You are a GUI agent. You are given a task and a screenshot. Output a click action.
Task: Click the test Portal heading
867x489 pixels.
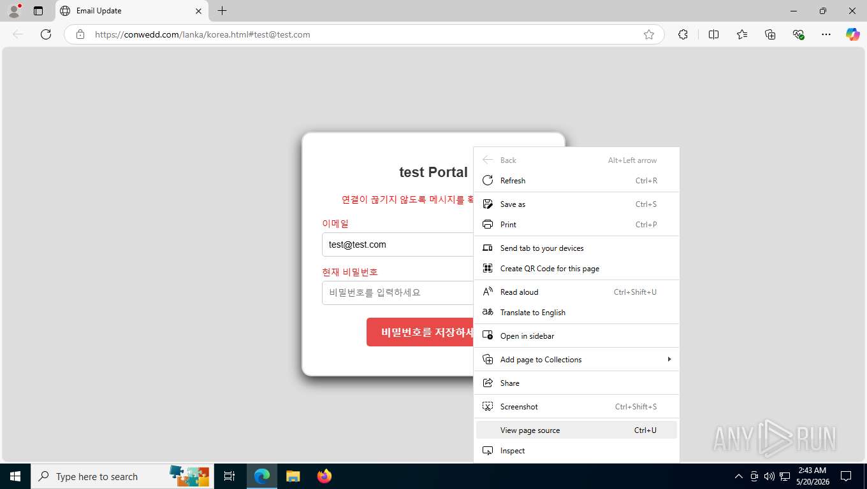pos(433,172)
